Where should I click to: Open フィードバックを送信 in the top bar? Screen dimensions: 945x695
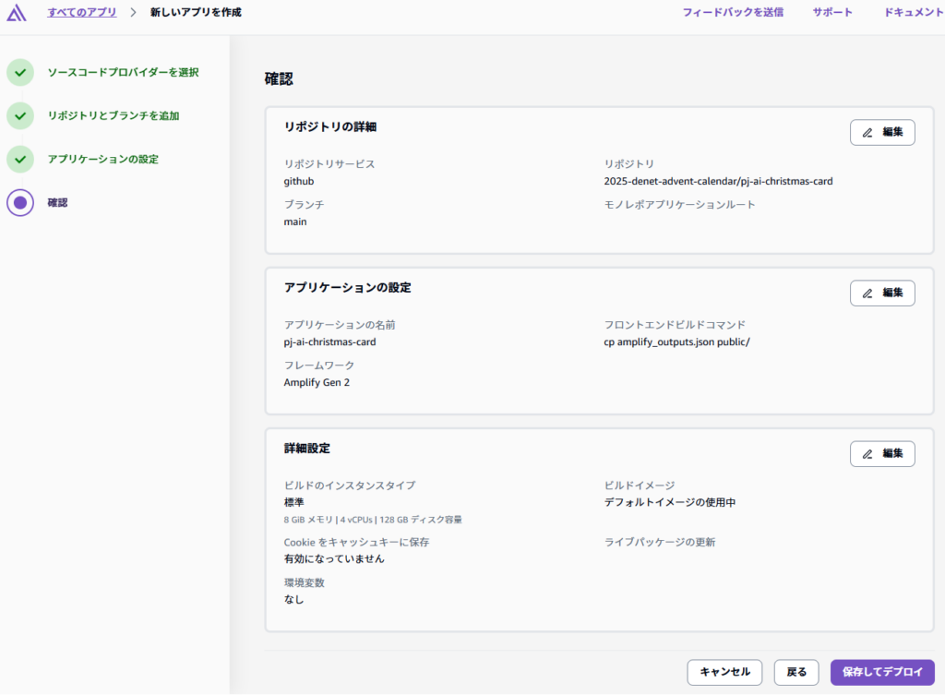[x=733, y=13]
